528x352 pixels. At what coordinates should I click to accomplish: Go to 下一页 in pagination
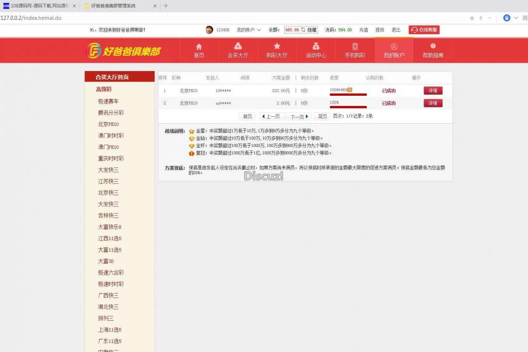click(299, 116)
